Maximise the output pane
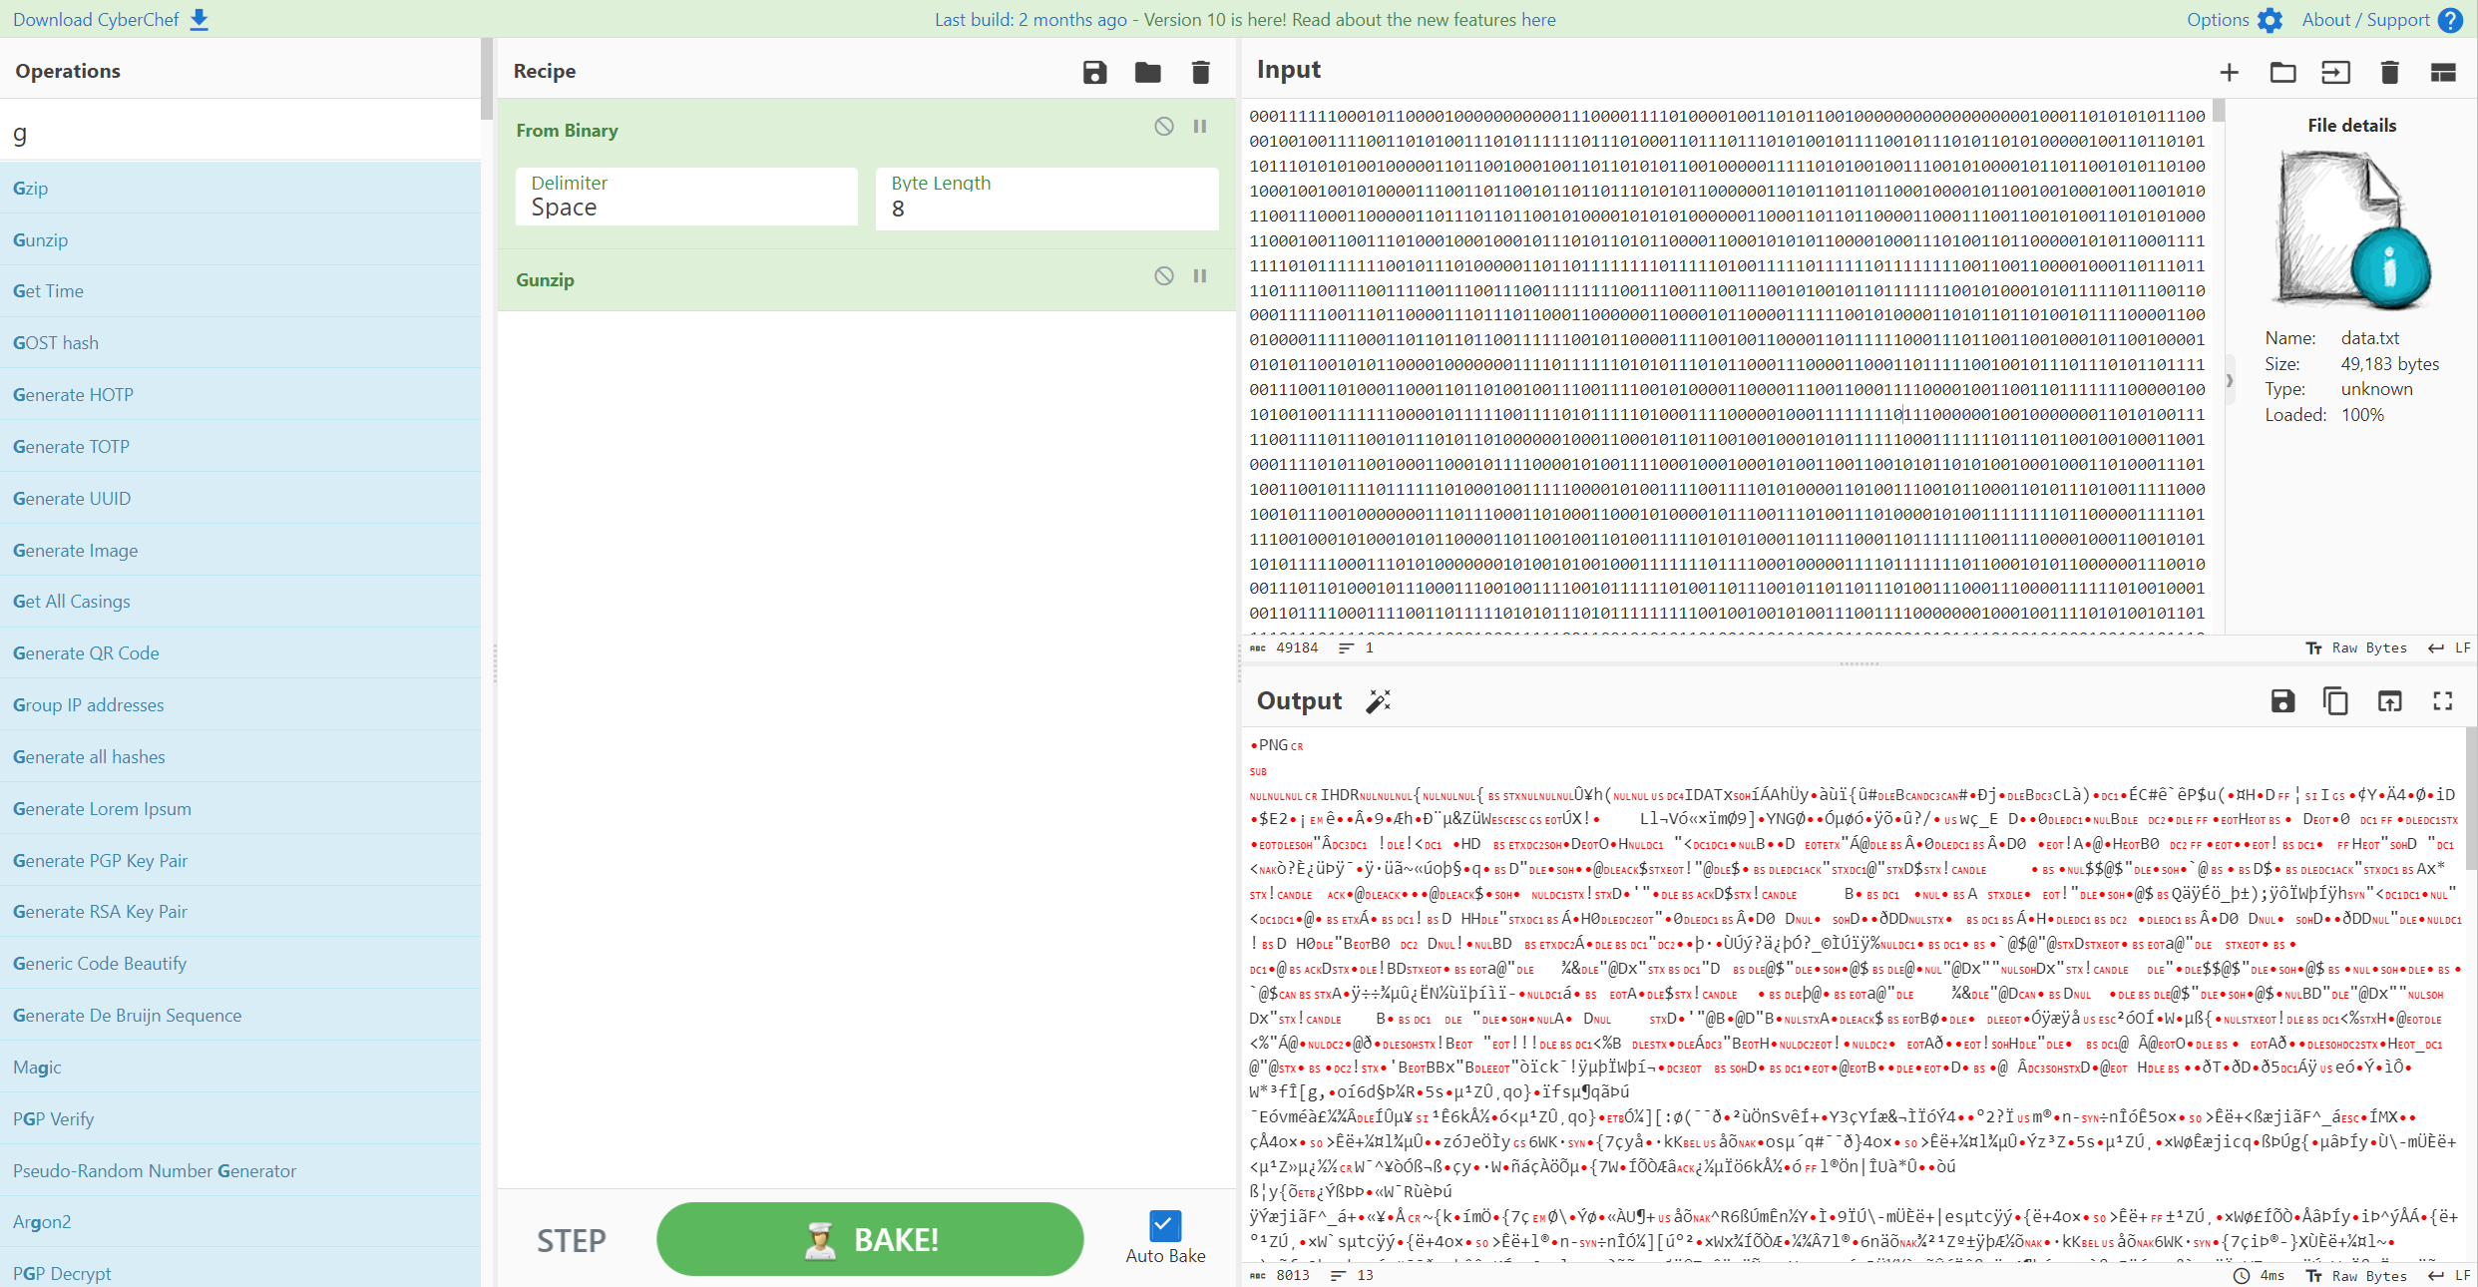The image size is (2478, 1287). [2442, 701]
